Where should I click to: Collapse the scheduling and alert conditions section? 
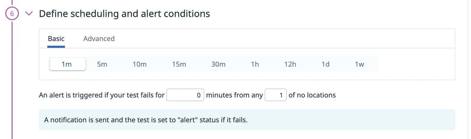tap(29, 14)
